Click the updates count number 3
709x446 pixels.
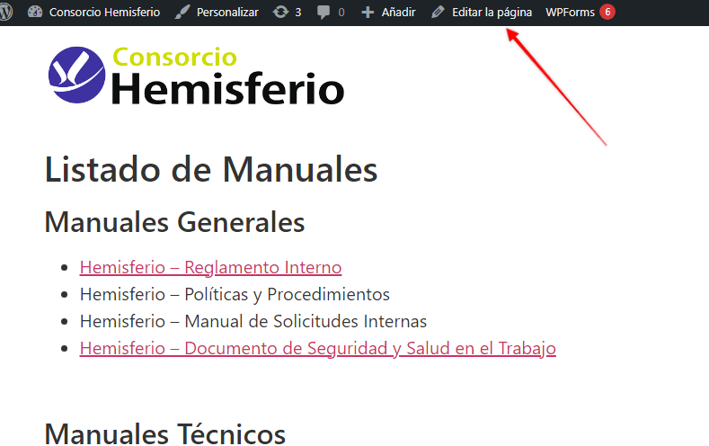click(x=298, y=13)
